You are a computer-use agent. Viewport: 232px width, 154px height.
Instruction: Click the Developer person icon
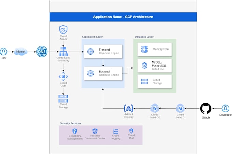tap(226, 108)
